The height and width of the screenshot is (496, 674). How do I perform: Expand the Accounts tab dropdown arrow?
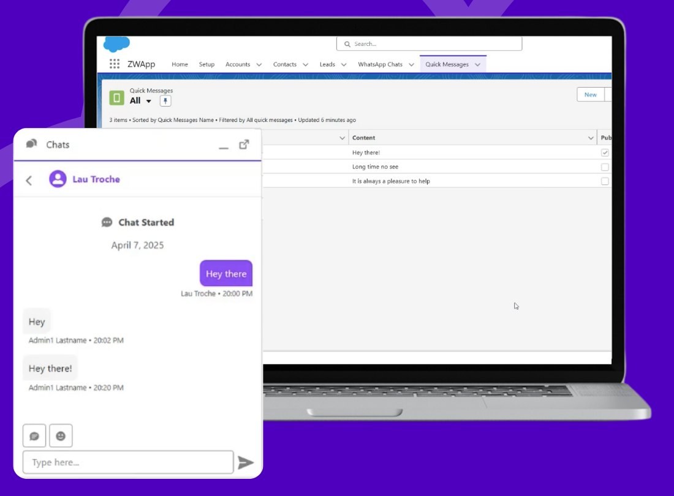click(x=259, y=65)
